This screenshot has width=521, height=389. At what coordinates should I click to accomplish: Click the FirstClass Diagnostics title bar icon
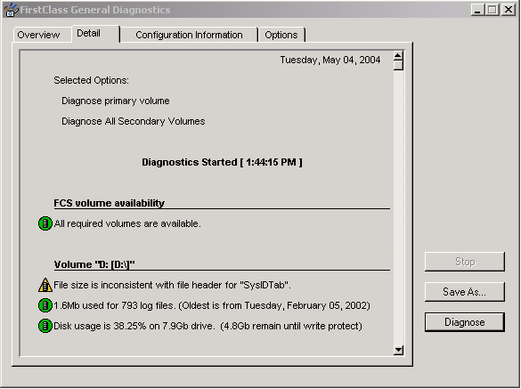tap(11, 10)
